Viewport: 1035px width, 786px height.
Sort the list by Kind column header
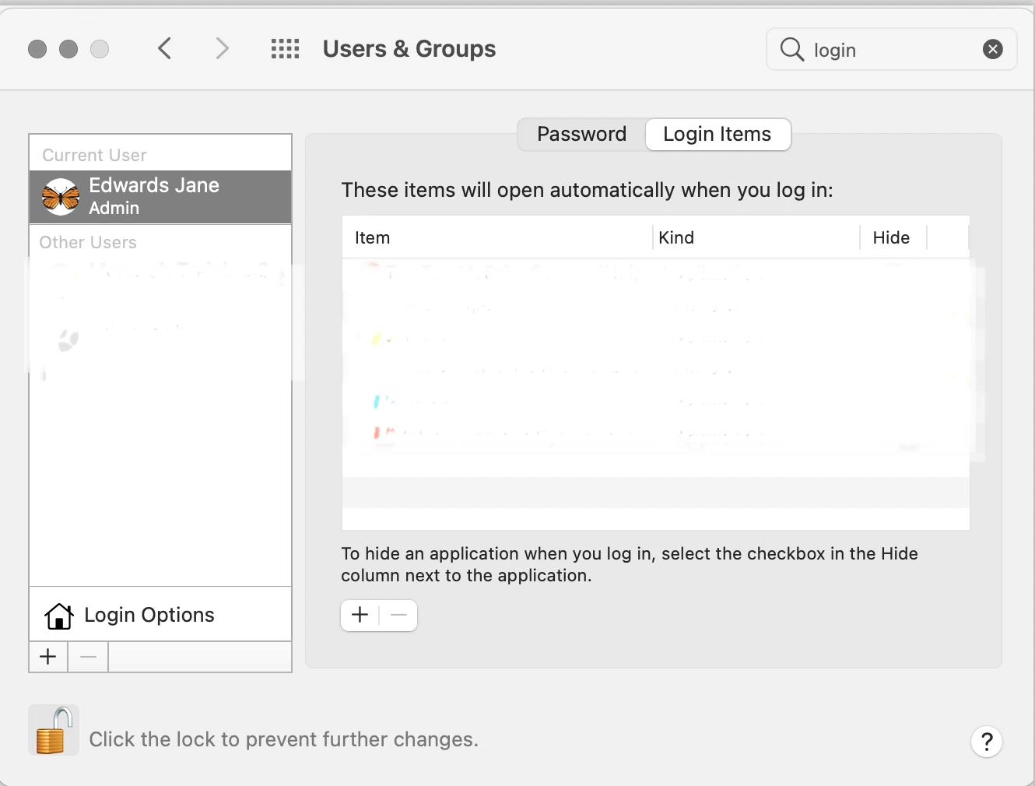point(675,238)
